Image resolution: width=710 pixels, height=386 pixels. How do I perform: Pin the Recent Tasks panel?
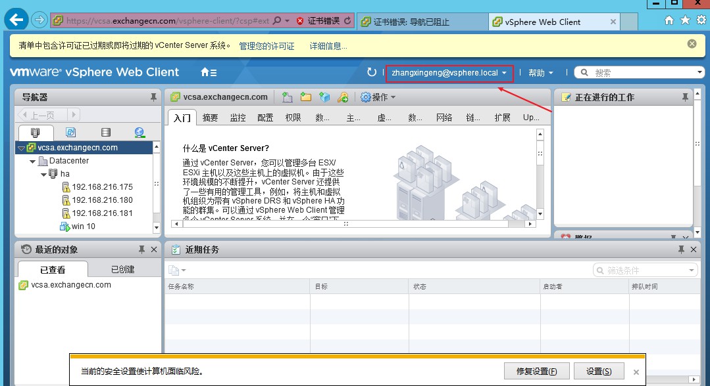tap(681, 249)
